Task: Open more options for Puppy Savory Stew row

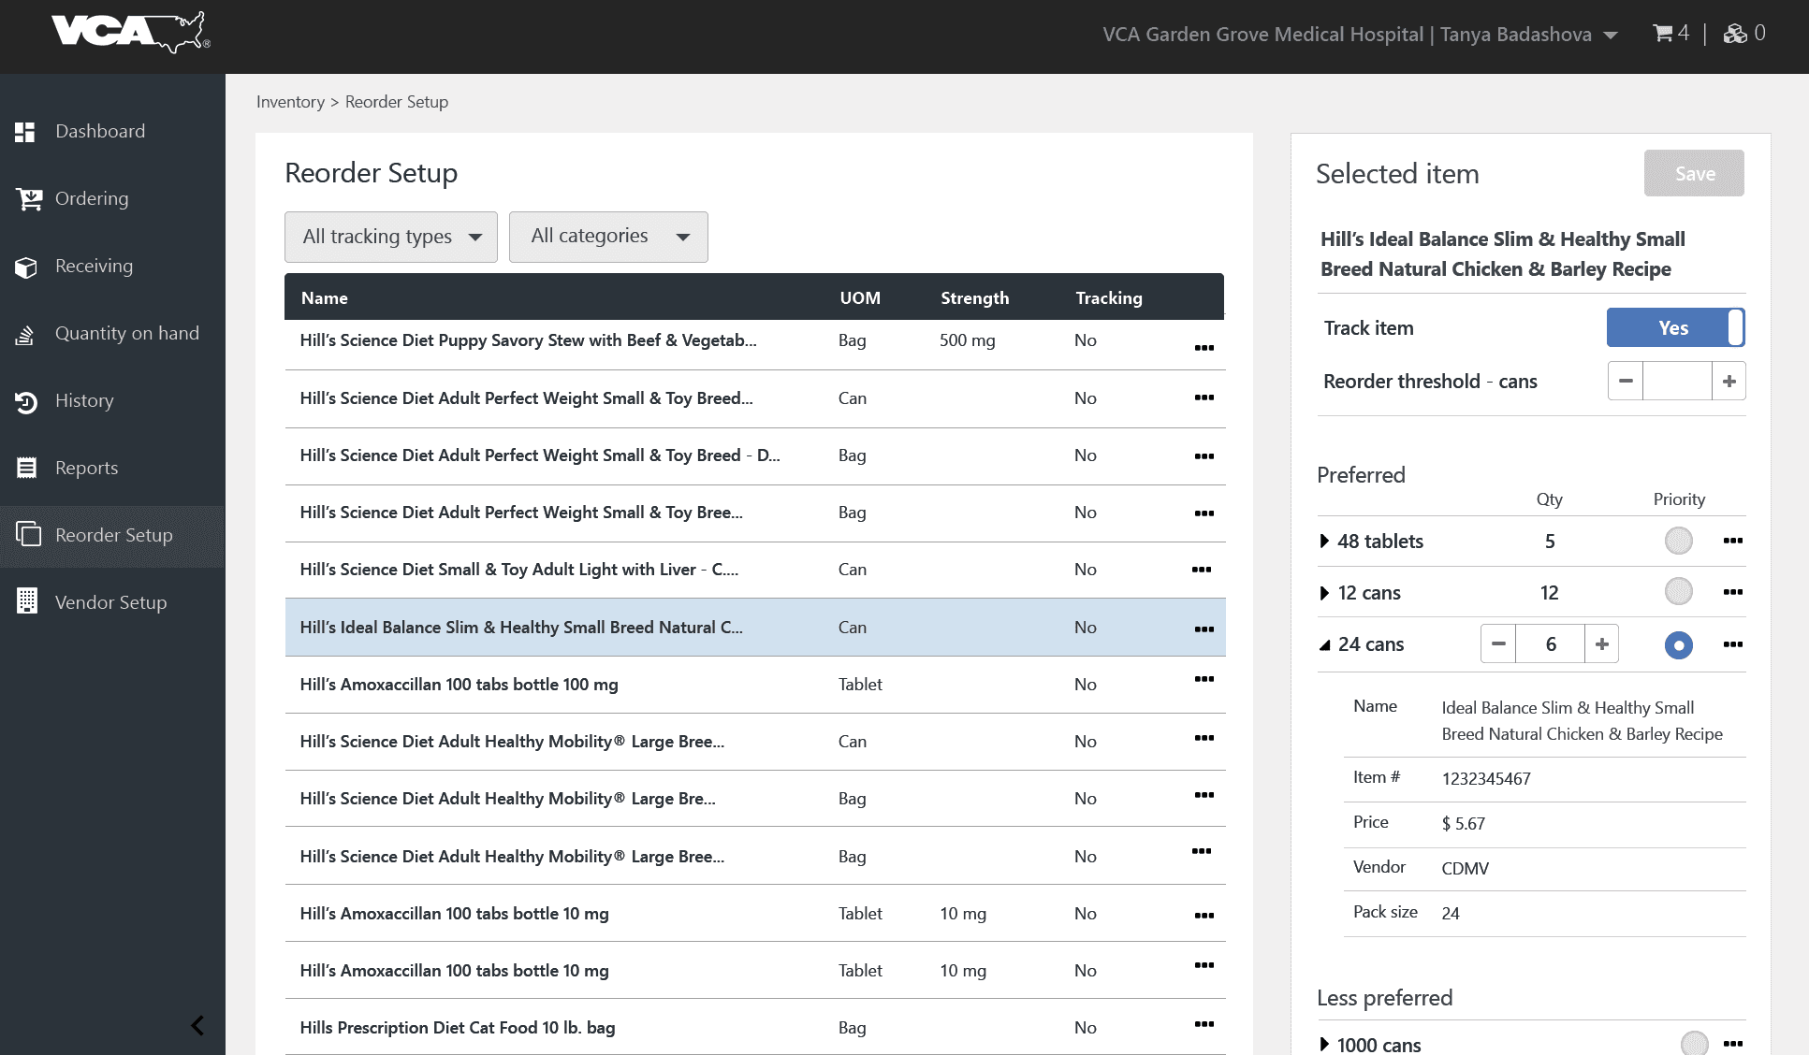Action: 1204,348
